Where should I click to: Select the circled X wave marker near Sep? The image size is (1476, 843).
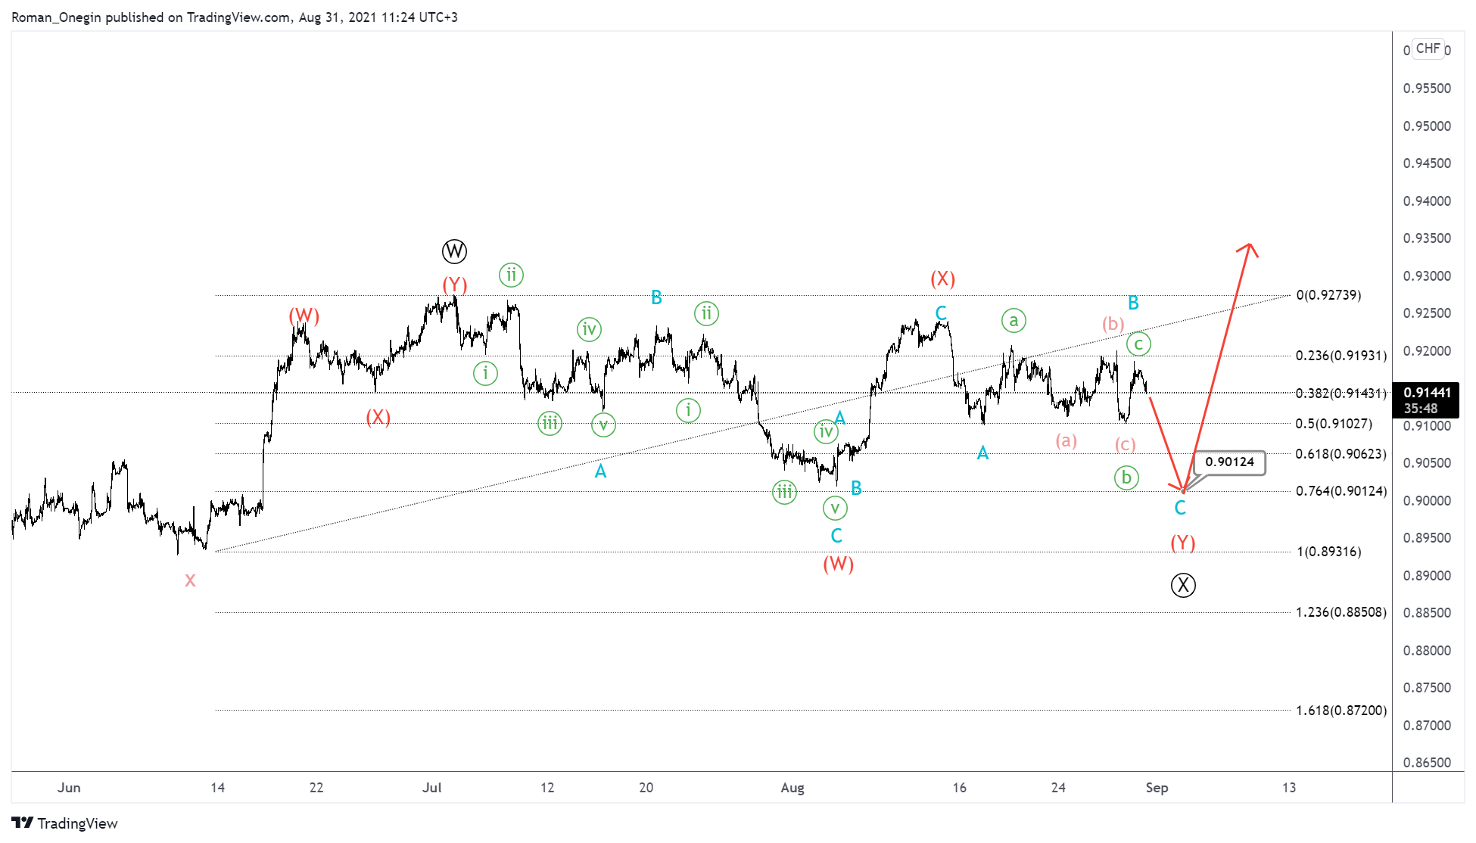tap(1183, 585)
